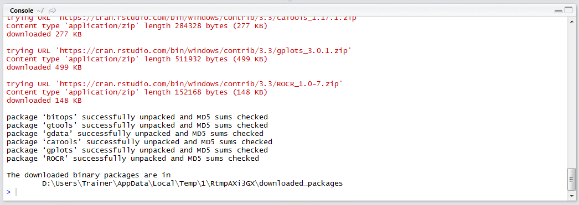Click the scrollbar up arrow
The height and width of the screenshot is (205, 579).
572,20
